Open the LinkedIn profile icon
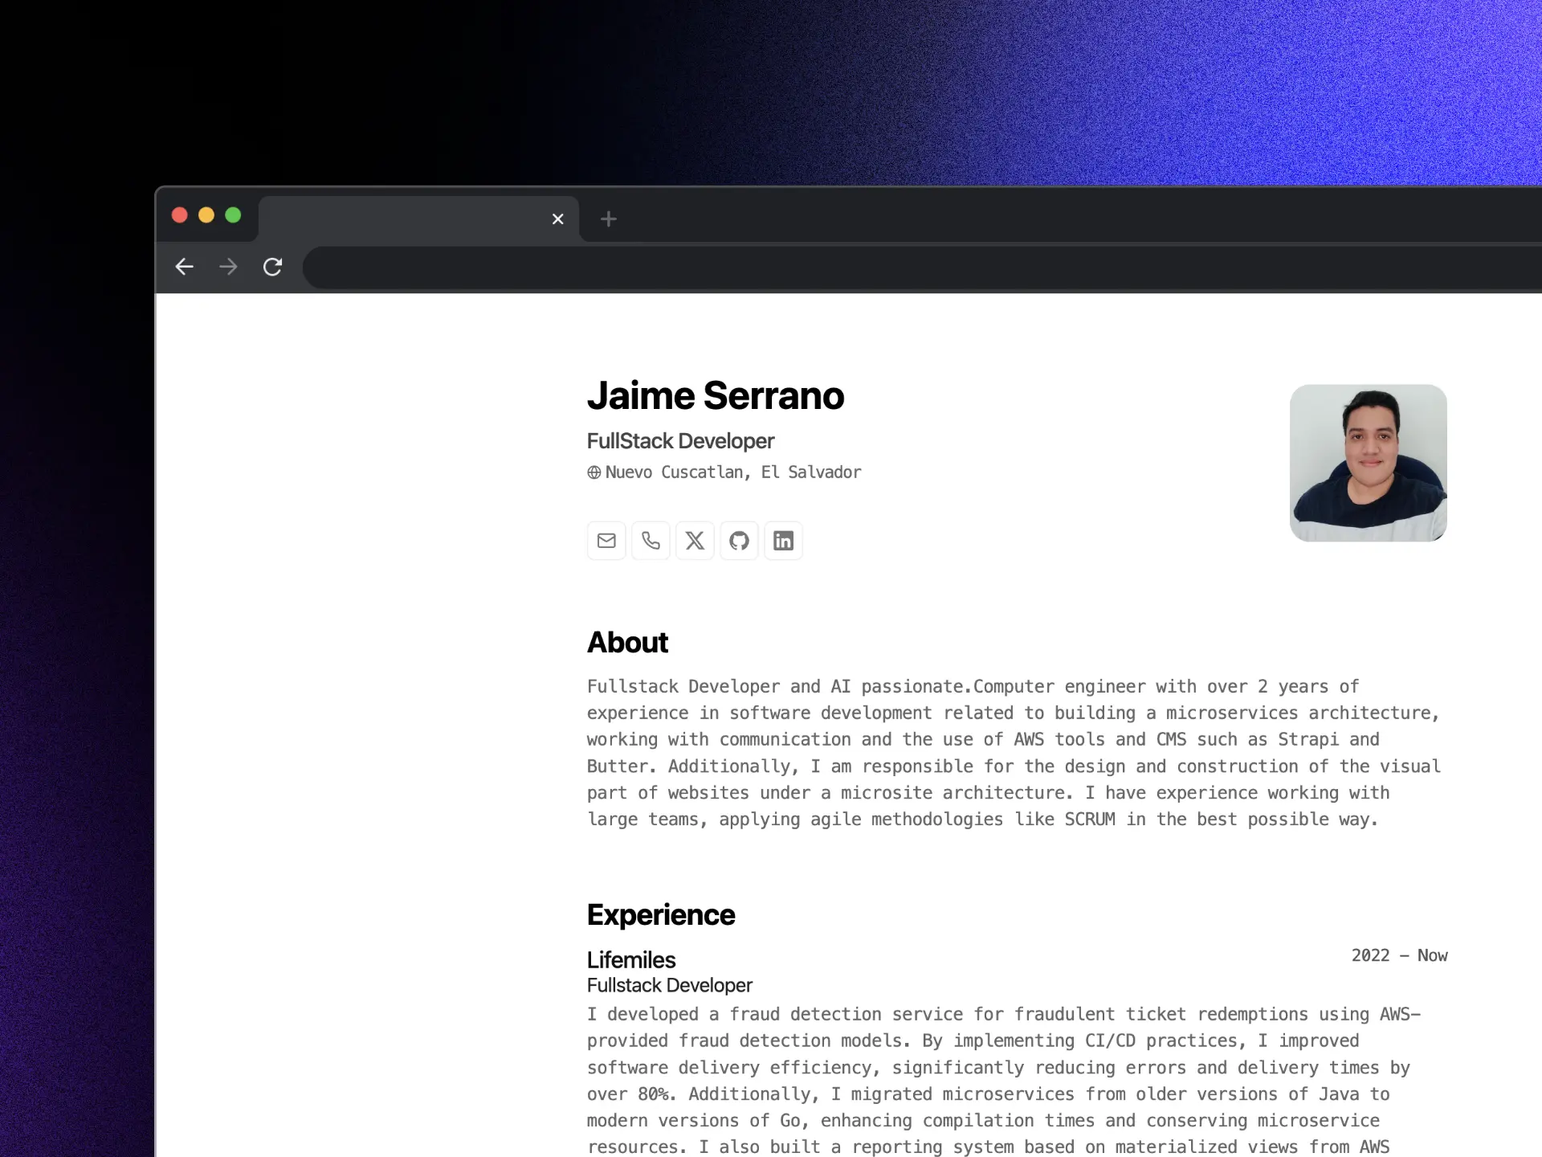 (783, 541)
